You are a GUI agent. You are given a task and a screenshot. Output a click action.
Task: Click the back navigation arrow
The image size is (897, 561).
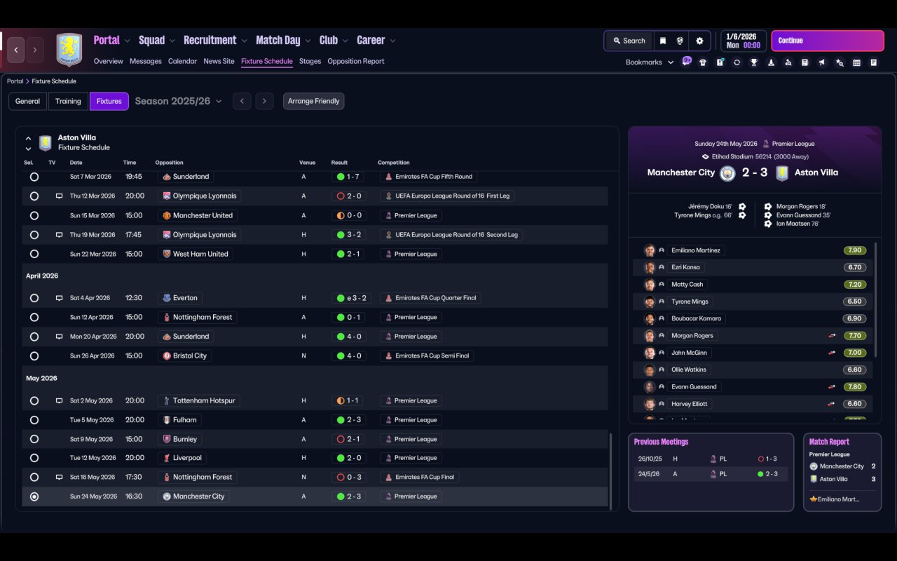click(16, 50)
